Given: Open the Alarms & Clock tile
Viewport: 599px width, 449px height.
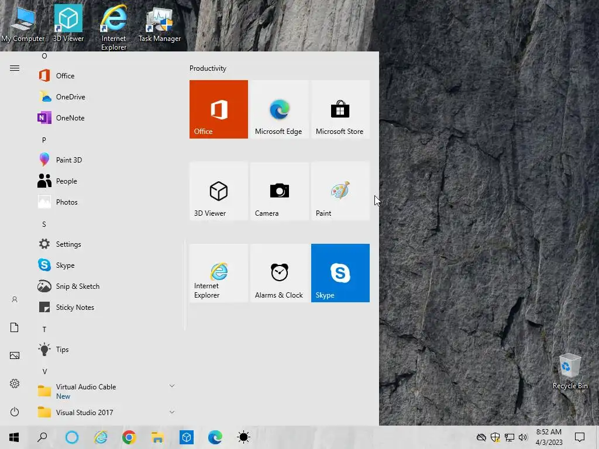Looking at the screenshot, I should 279,273.
